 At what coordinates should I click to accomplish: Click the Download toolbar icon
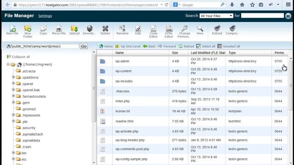tap(90, 30)
